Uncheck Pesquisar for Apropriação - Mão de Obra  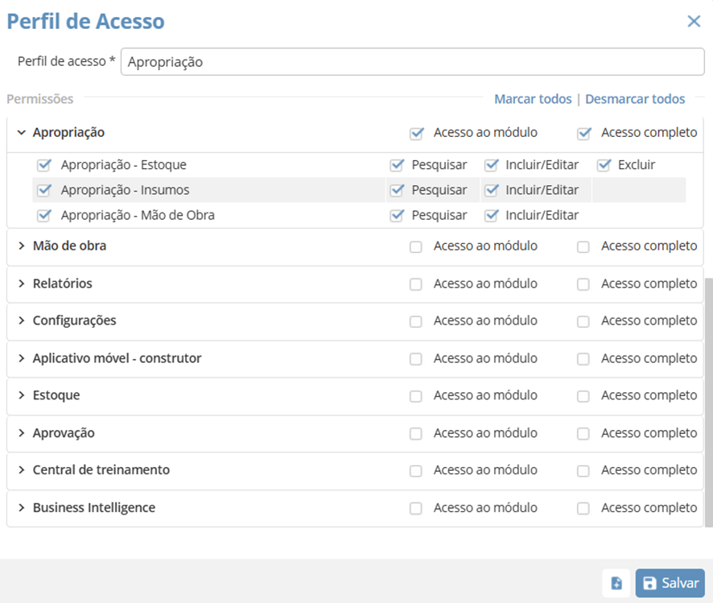pyautogui.click(x=397, y=216)
